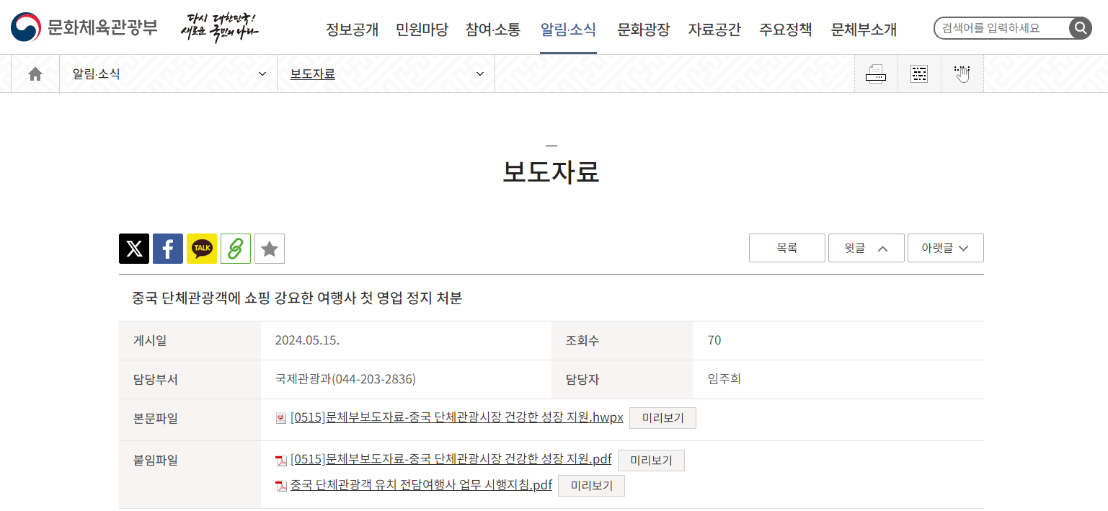
Task: Click the search magnifier button
Action: [x=1080, y=28]
